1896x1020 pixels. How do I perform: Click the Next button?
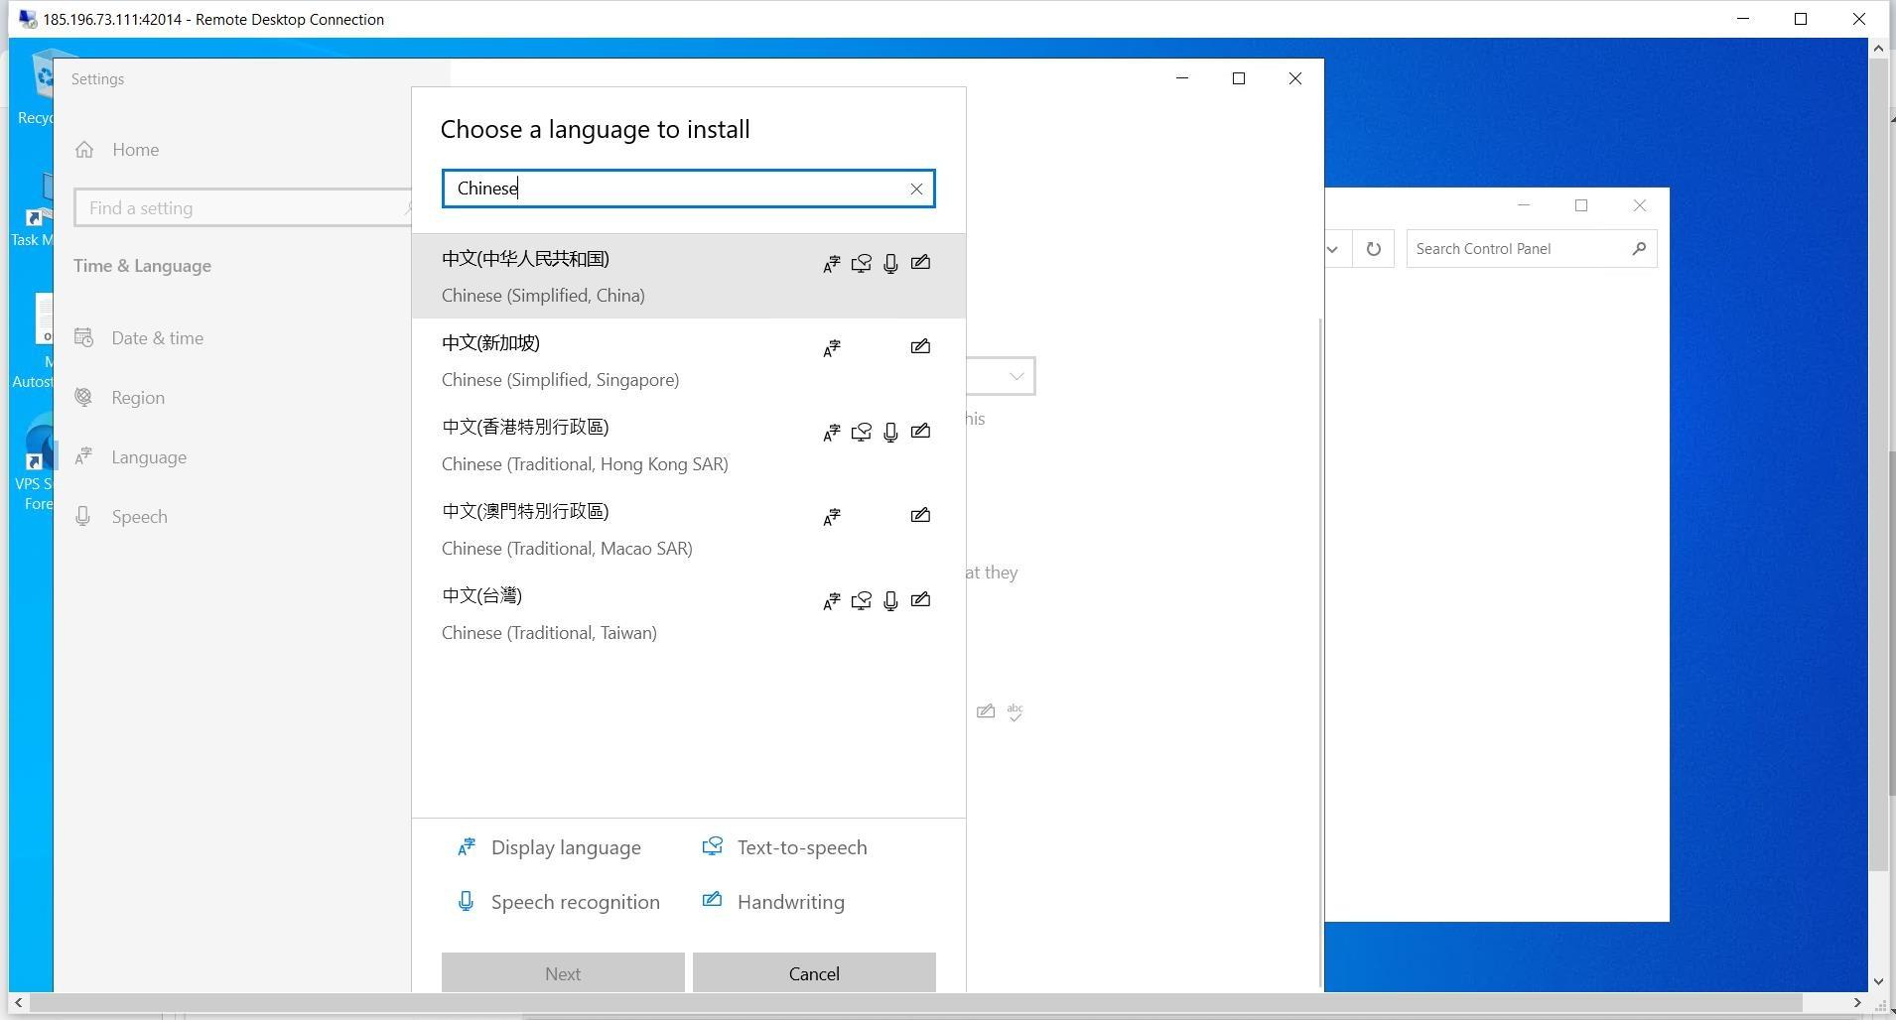563,973
